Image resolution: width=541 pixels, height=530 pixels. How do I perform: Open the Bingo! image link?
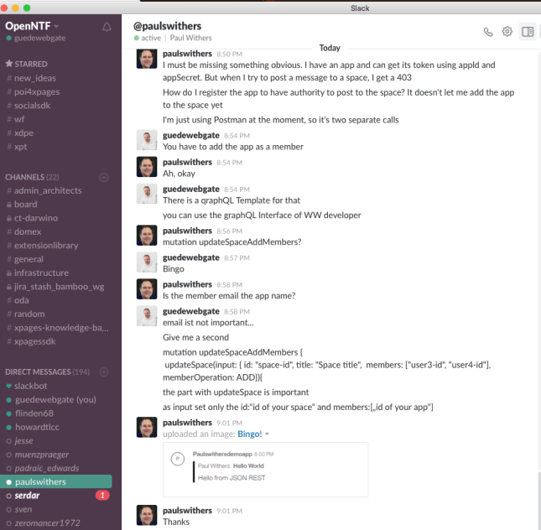point(249,434)
